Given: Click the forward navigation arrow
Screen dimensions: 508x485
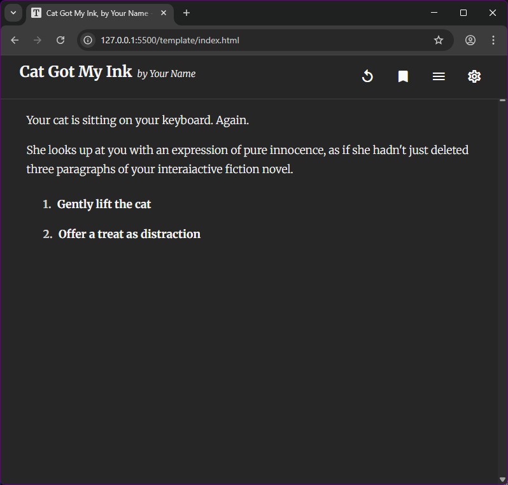Looking at the screenshot, I should tap(38, 40).
